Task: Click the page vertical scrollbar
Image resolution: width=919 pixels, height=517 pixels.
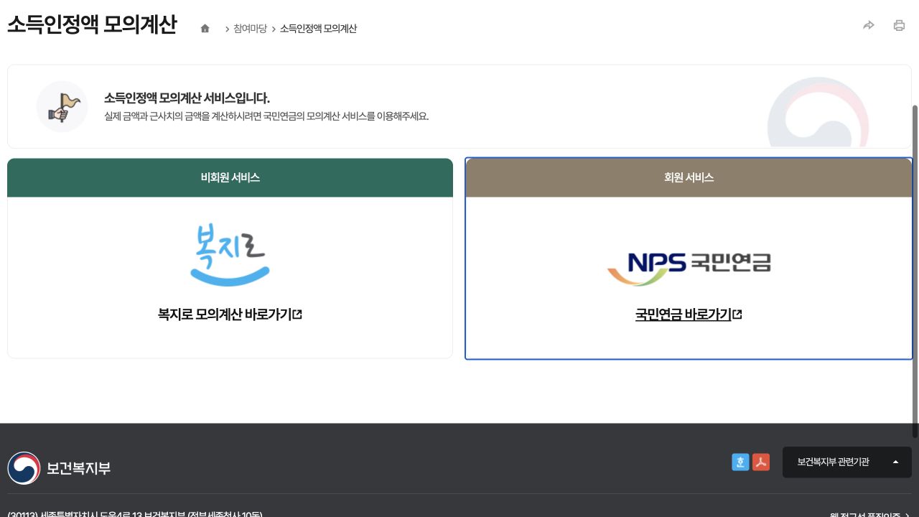Action: (x=915, y=271)
